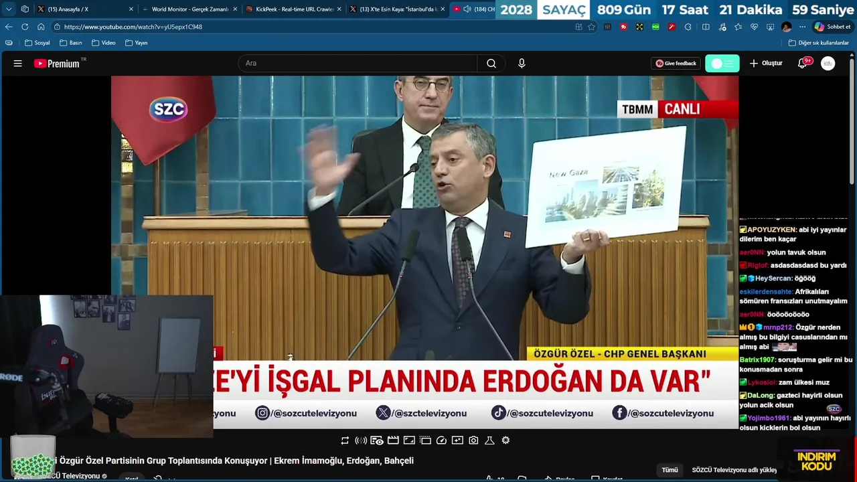
Task: Click the YouTube search Ara field
Action: [x=358, y=64]
